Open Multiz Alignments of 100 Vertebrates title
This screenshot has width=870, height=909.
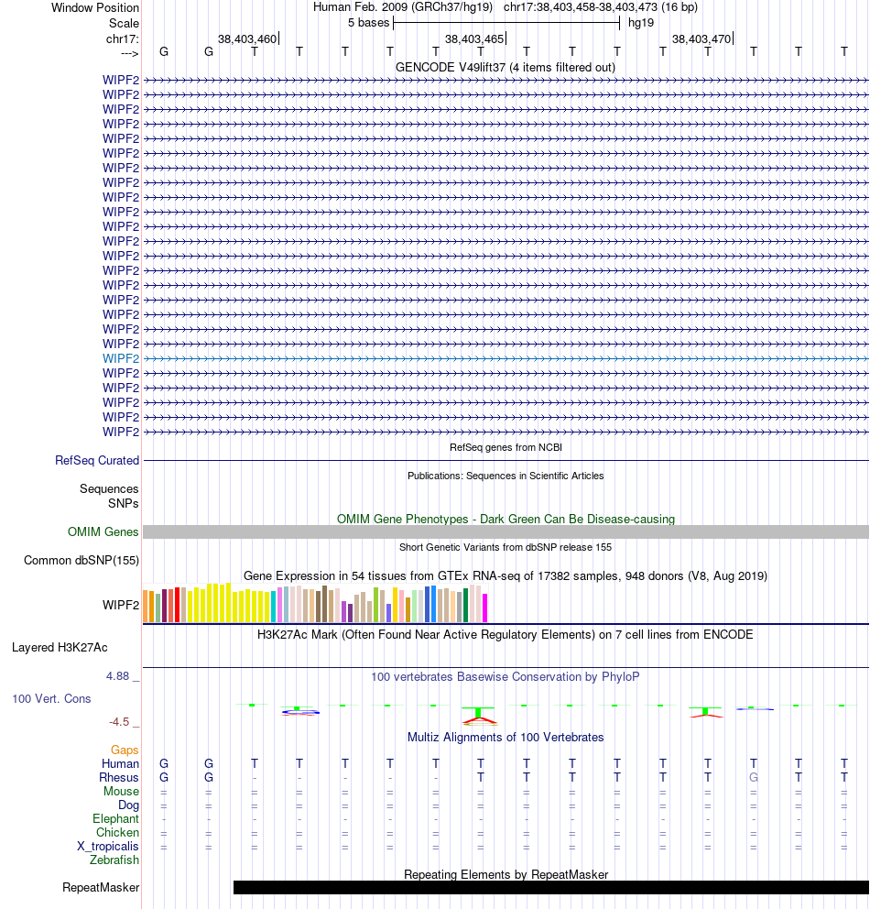pyautogui.click(x=506, y=738)
